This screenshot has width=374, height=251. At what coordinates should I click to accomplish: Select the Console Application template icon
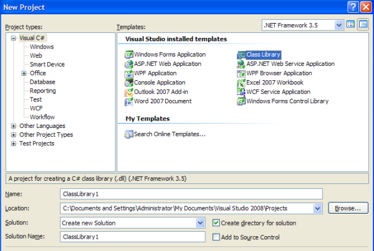point(129,83)
